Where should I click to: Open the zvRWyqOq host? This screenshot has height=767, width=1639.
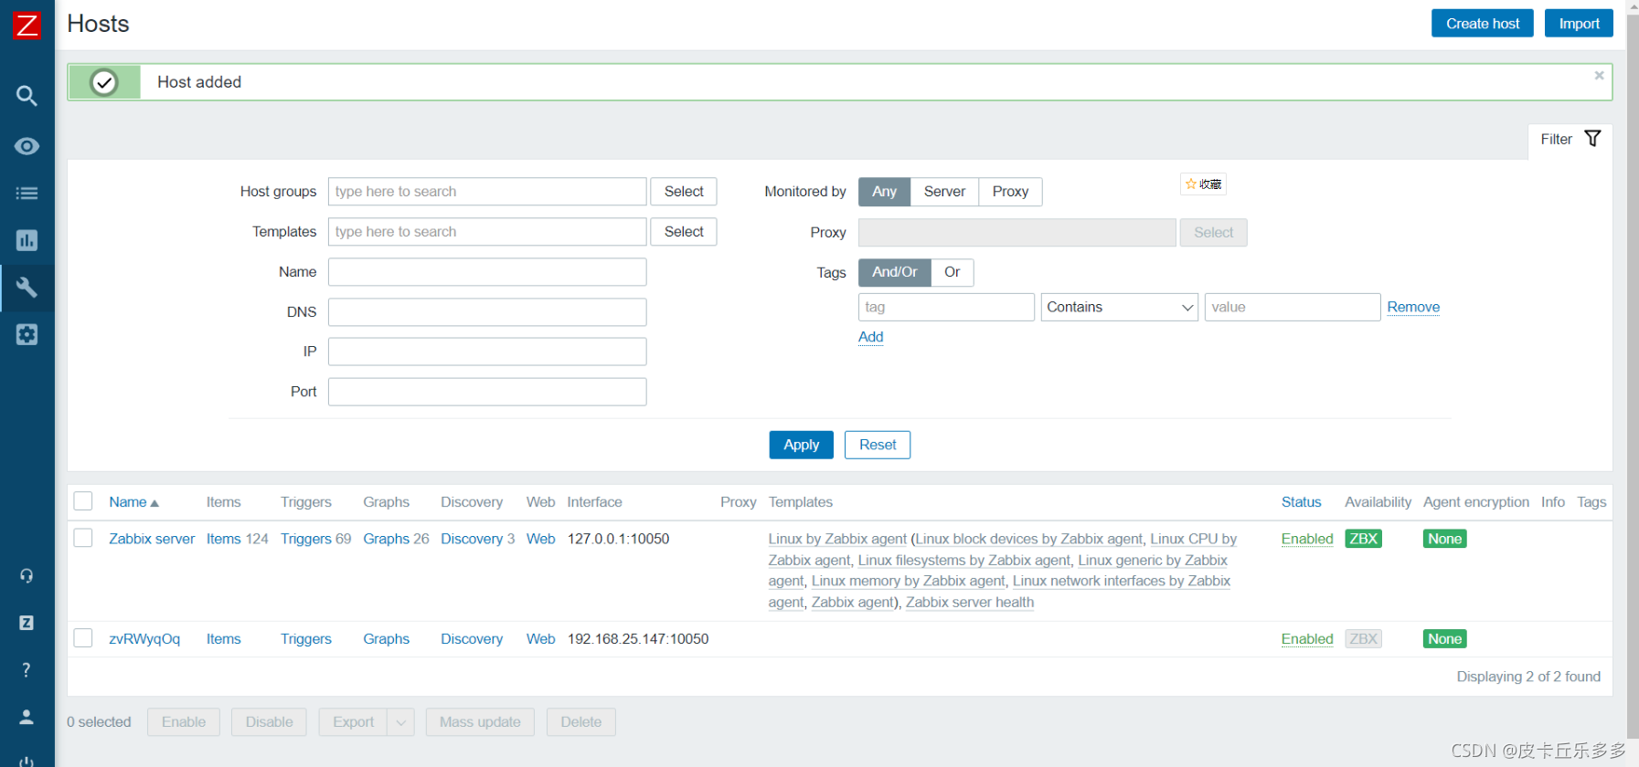tap(144, 639)
